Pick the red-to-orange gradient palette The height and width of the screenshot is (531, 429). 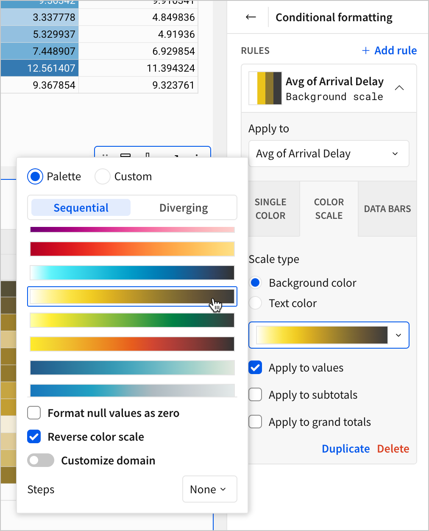point(132,249)
